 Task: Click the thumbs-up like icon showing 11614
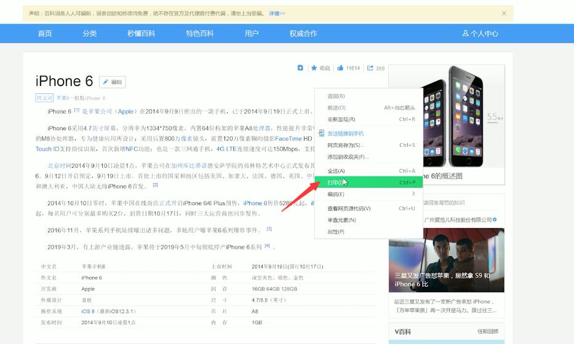[x=340, y=68]
